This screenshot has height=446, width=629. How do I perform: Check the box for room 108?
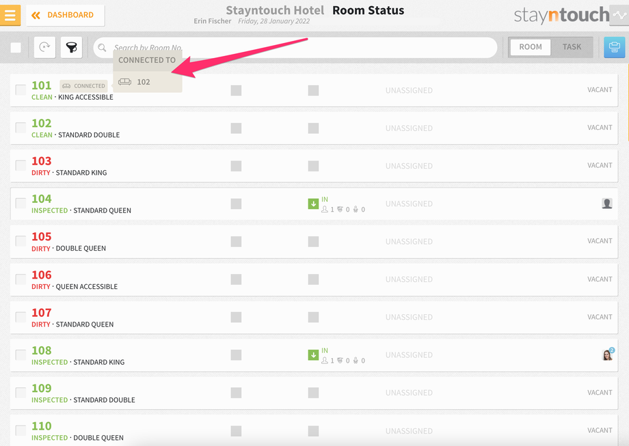pyautogui.click(x=21, y=354)
